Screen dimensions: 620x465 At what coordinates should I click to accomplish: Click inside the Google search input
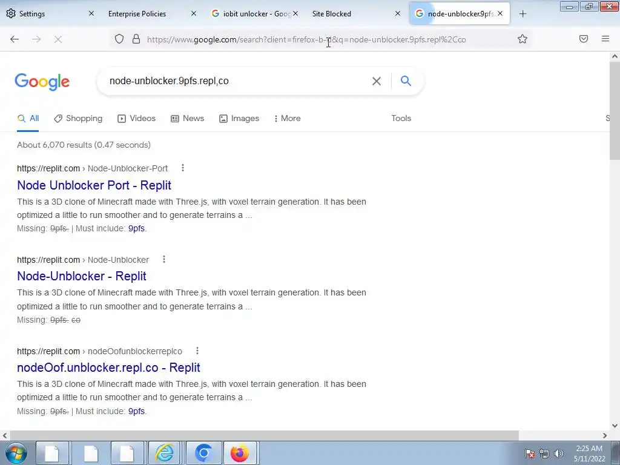click(x=237, y=81)
